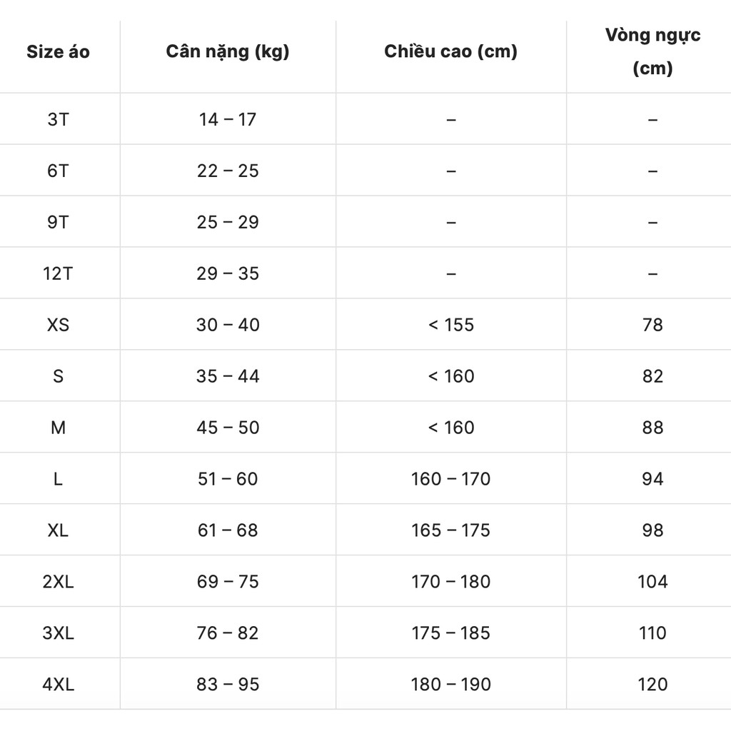731x731 pixels.
Task: Select the 6T size row label
Action: pos(59,171)
